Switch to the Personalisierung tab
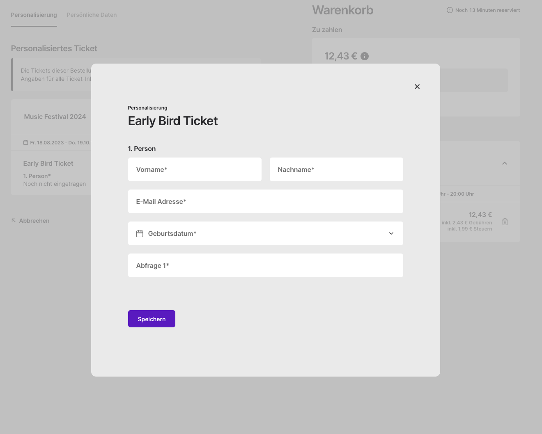The height and width of the screenshot is (434, 542). [x=34, y=15]
